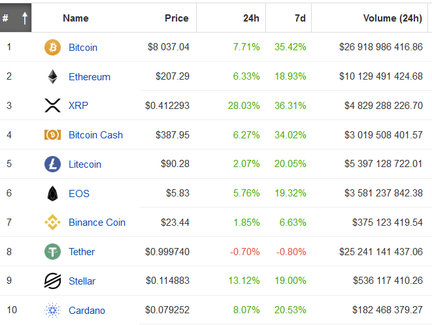Viewport: 432px width, 325px height.
Task: Open the Bitcoin Cash link
Action: click(x=95, y=135)
